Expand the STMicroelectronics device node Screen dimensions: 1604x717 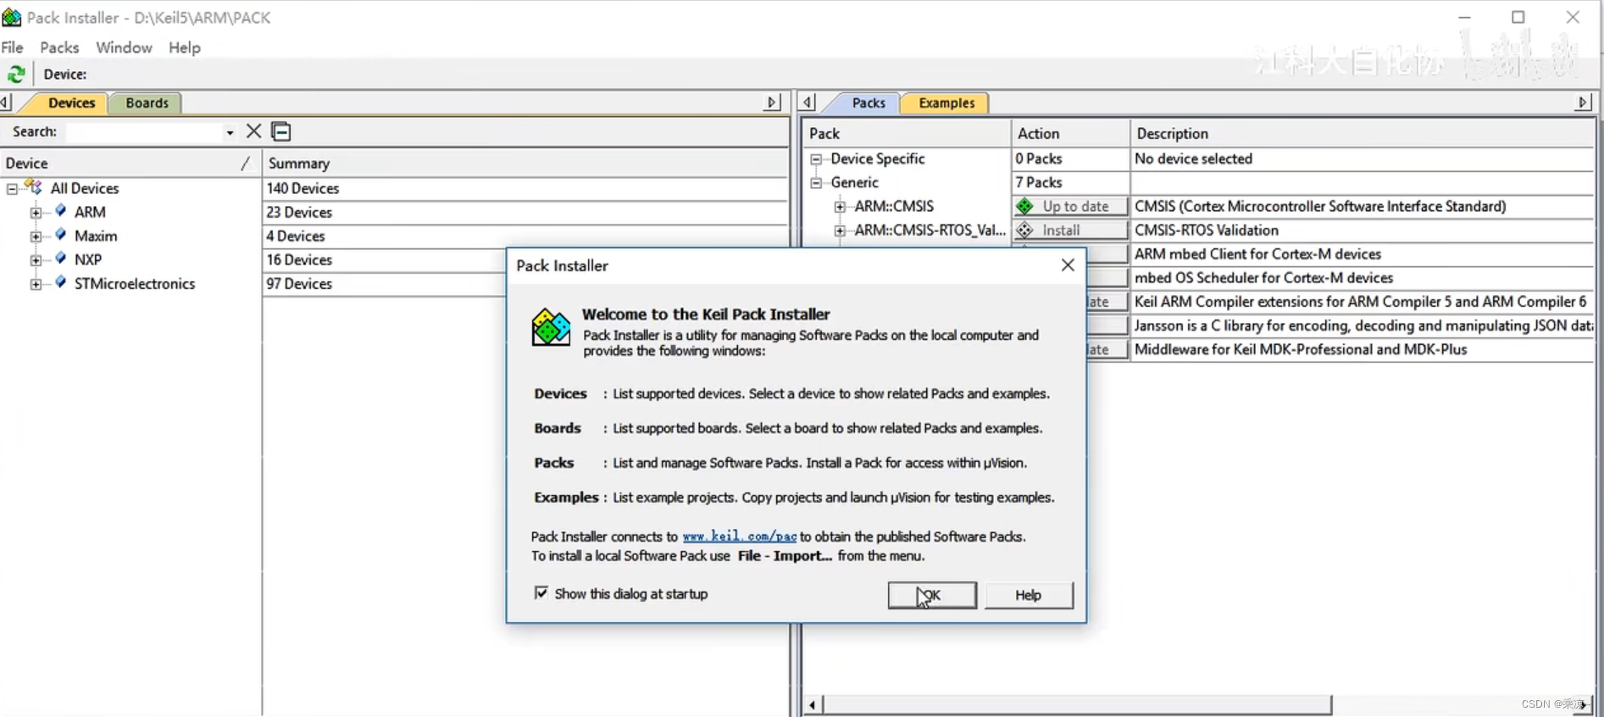36,284
